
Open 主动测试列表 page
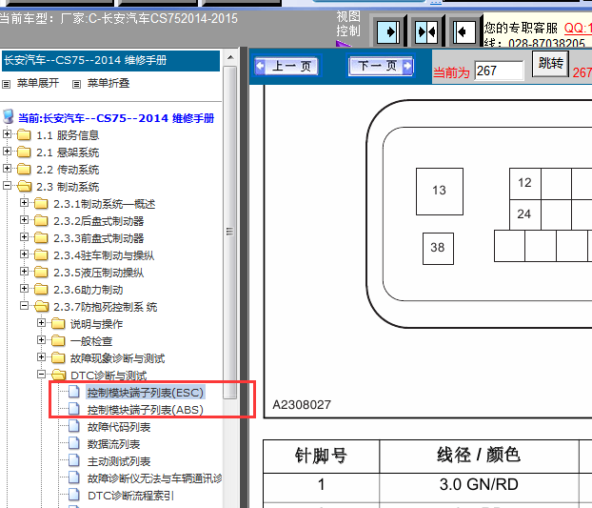coord(119,461)
